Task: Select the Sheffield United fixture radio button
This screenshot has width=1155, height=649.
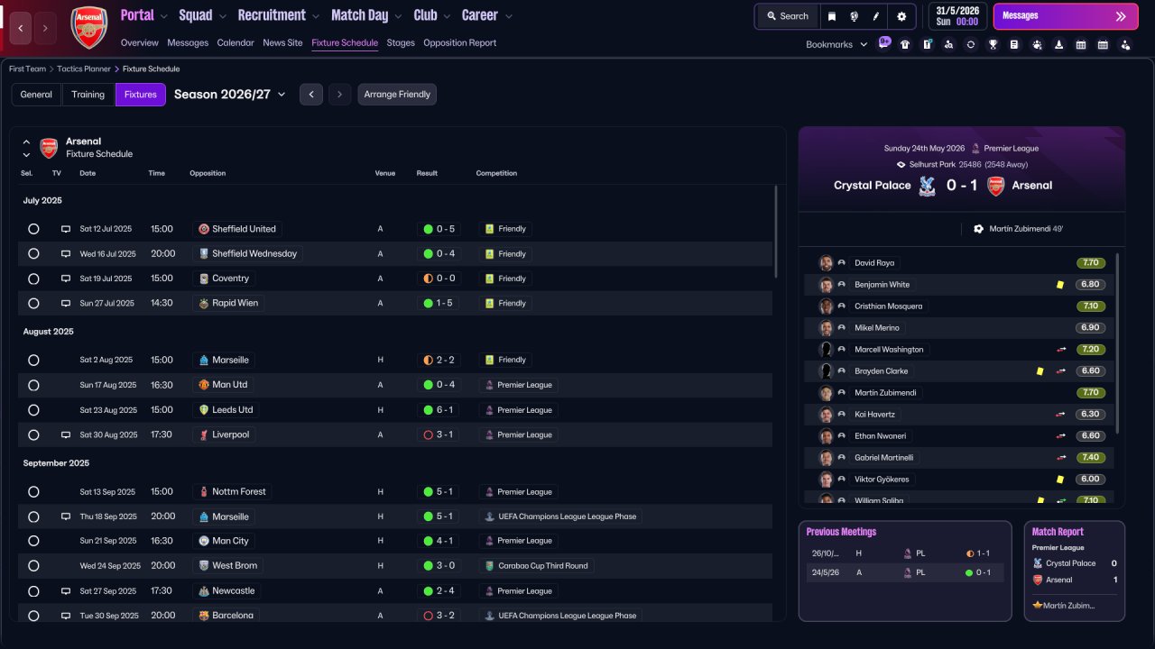Action: (x=33, y=229)
